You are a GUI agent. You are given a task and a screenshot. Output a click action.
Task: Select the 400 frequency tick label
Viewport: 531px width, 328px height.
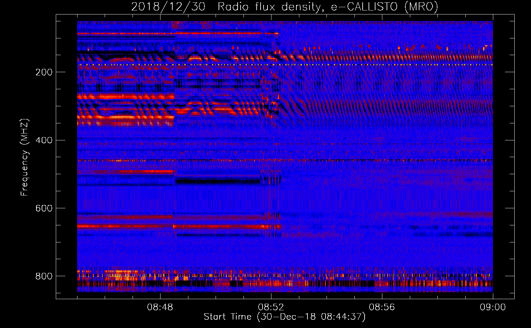[44, 140]
